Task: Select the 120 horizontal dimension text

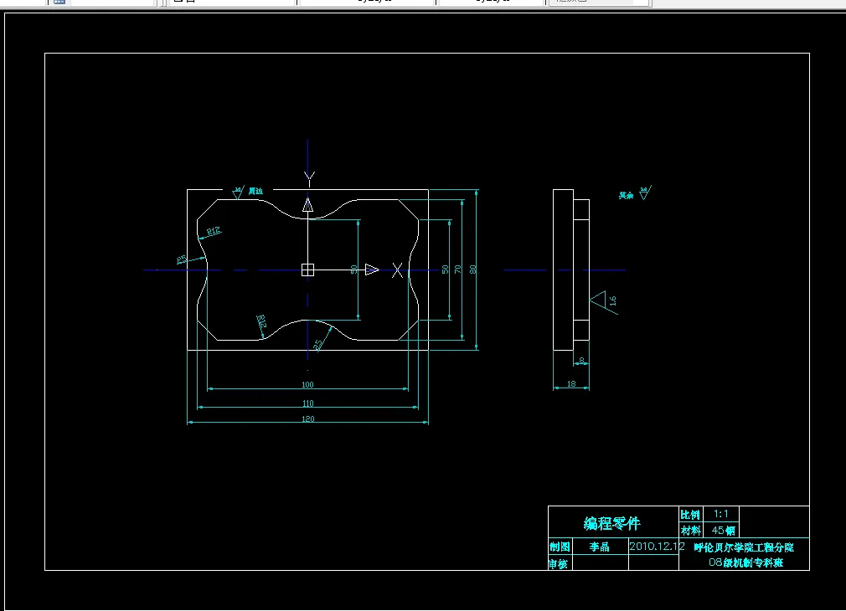Action: click(307, 419)
